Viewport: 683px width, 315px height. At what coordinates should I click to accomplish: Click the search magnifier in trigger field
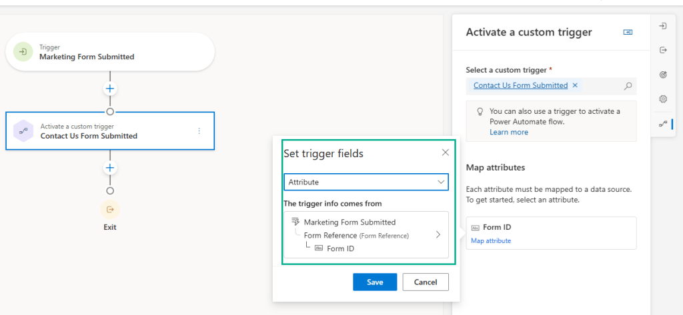pos(628,86)
